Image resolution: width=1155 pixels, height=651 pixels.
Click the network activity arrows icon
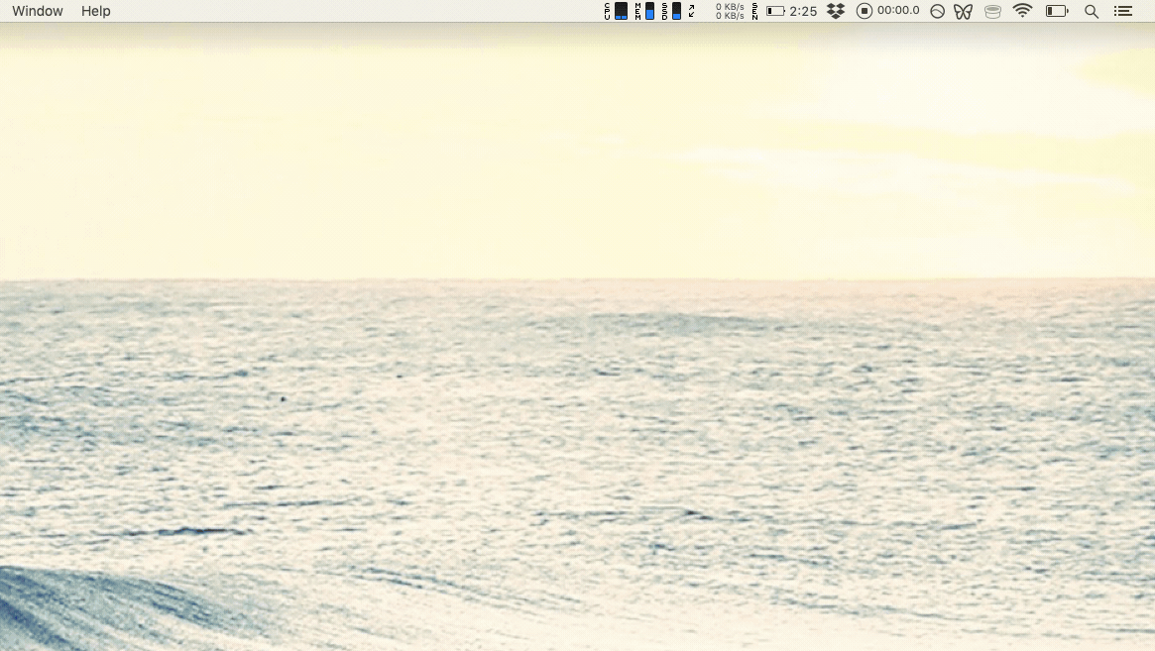(x=692, y=11)
